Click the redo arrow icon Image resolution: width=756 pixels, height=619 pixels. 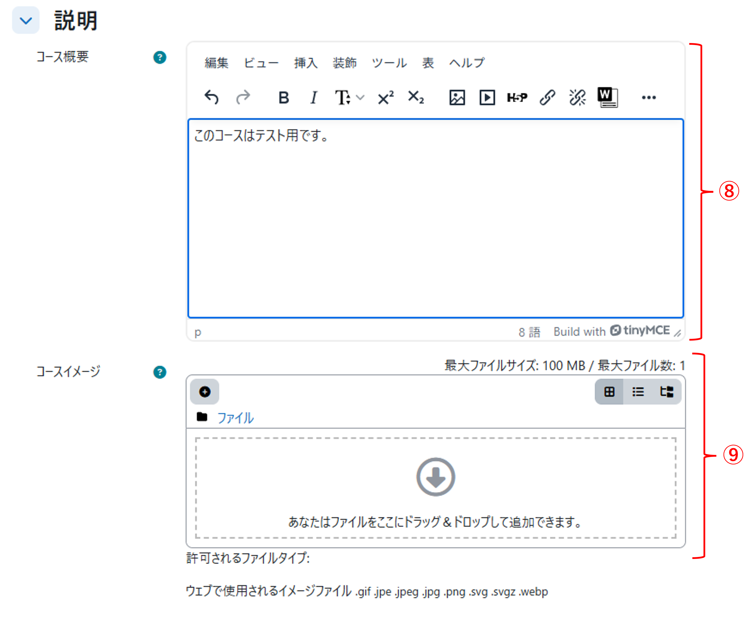(243, 97)
